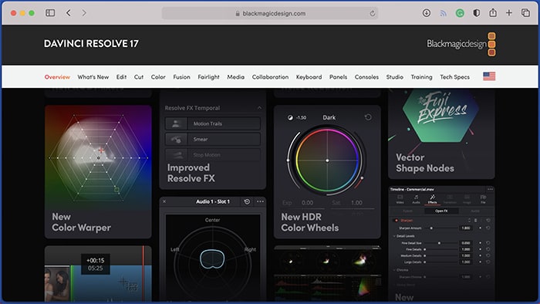Visit the Consoles section
Screen dimensions: 540x304
[366, 77]
